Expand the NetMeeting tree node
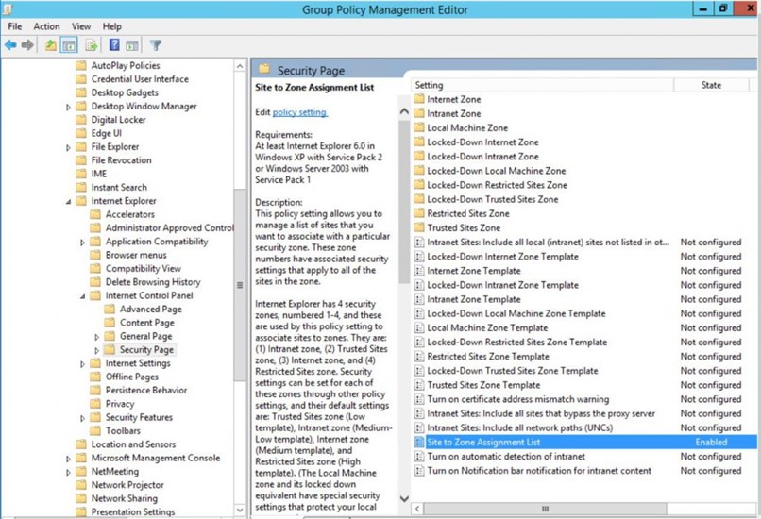Viewport: 761px width, 519px height. click(x=68, y=472)
